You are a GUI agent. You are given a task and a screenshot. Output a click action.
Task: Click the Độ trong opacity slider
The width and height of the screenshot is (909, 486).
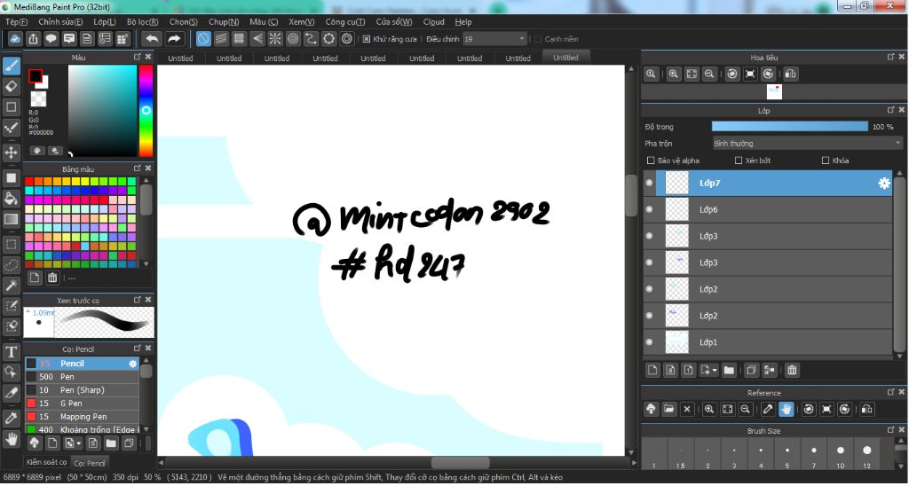point(789,126)
